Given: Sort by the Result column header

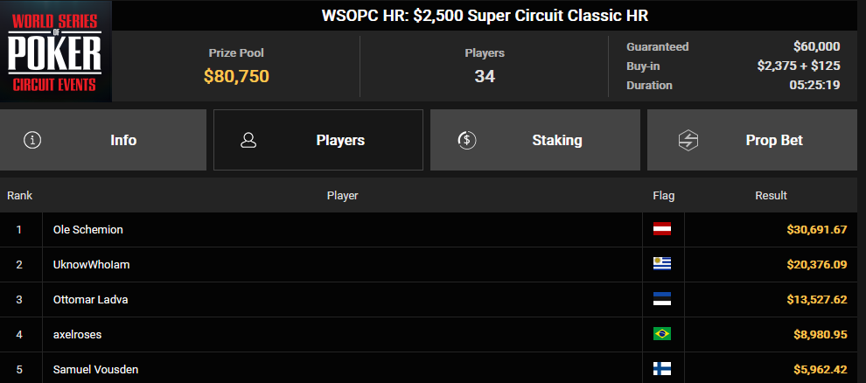Looking at the screenshot, I should tap(771, 195).
